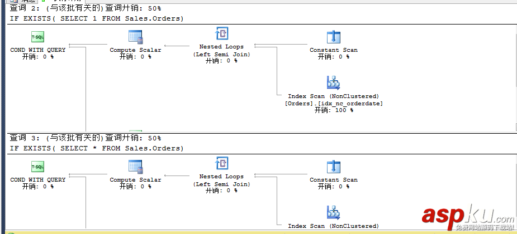Click '(Left Semi Join)' label in query 3
Viewport: 517px width, 234px height.
[221, 184]
